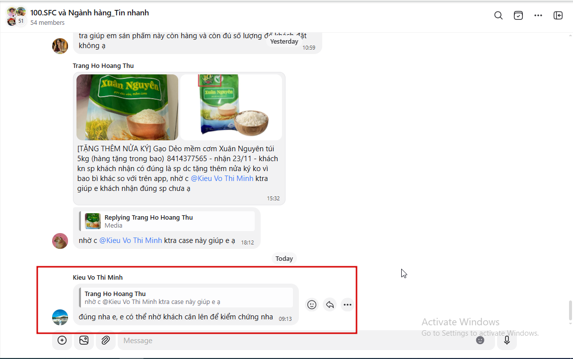Click @Kieu Vo Thi Minh mention in 18:12 message
This screenshot has width=573, height=359.
(x=131, y=240)
